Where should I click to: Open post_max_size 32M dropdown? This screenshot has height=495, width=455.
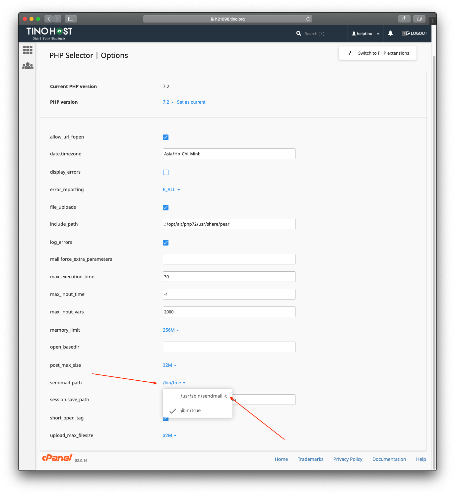point(169,365)
